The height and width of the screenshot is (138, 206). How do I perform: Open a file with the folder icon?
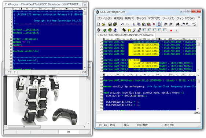click(104, 24)
